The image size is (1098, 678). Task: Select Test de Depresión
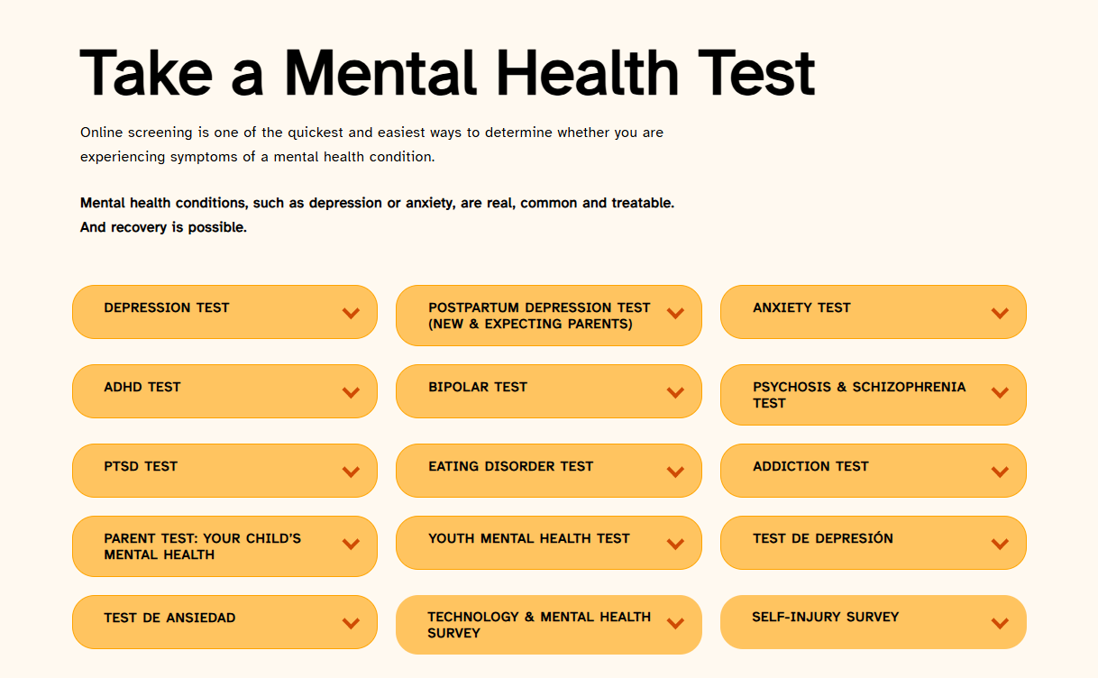(x=873, y=542)
